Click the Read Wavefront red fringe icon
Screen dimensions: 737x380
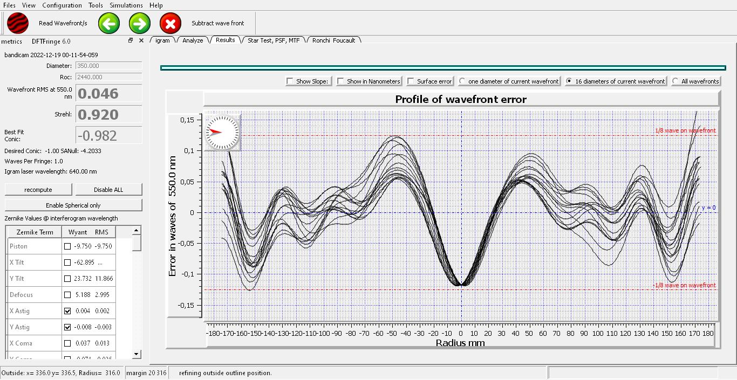tap(18, 23)
